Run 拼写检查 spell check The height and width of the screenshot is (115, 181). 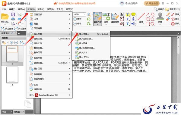click(x=50, y=89)
